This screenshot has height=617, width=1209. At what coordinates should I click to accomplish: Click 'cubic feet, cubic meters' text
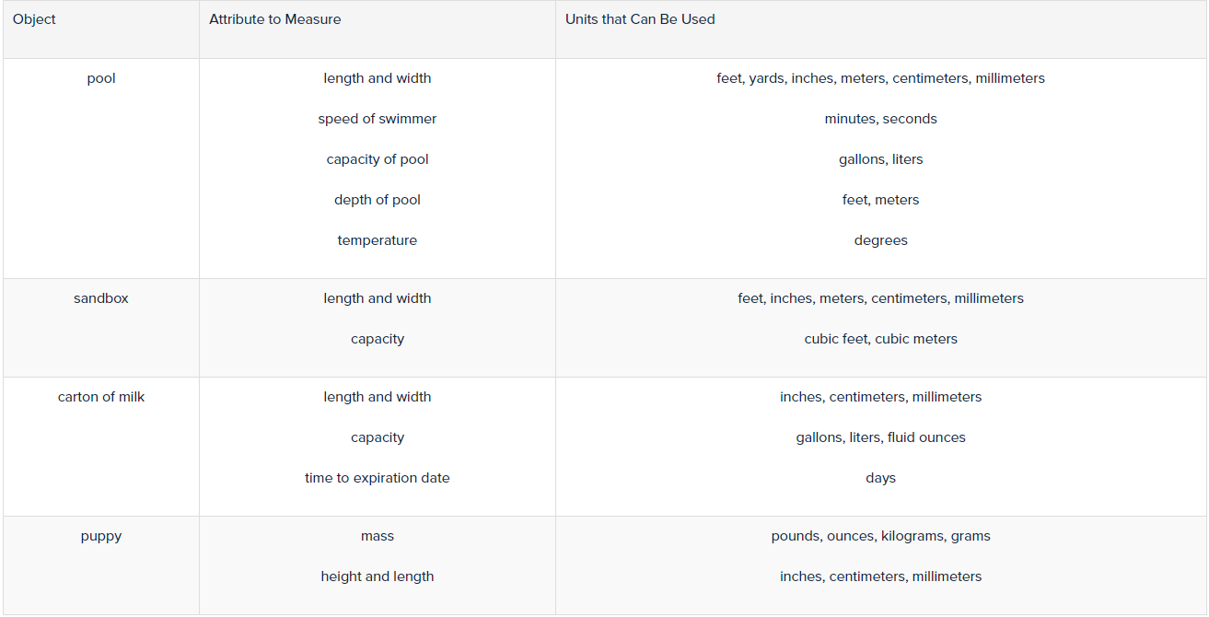click(881, 339)
